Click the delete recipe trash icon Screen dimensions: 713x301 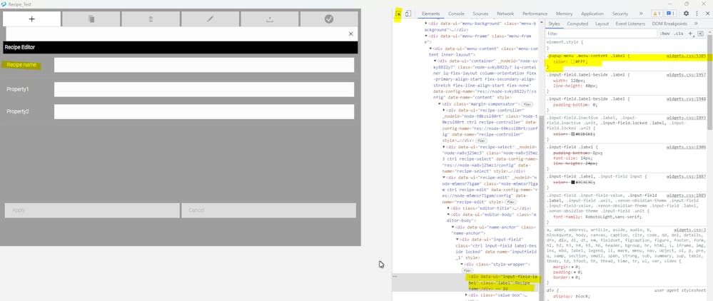click(x=151, y=19)
